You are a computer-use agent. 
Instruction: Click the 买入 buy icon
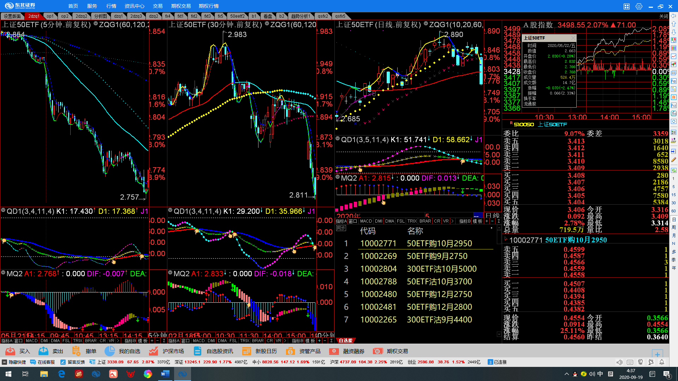coord(10,351)
